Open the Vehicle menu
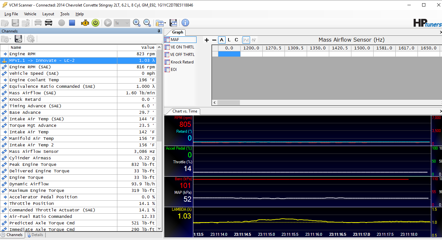 30,14
